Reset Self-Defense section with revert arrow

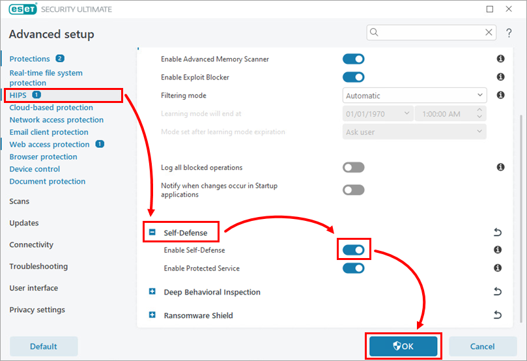(x=498, y=233)
